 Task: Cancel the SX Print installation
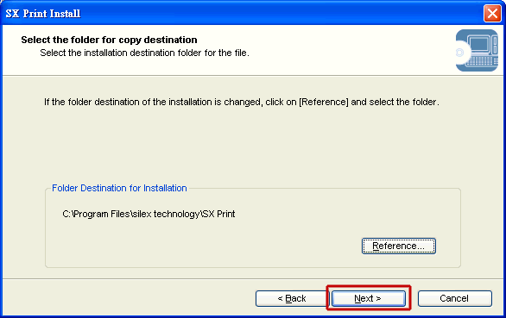(455, 298)
